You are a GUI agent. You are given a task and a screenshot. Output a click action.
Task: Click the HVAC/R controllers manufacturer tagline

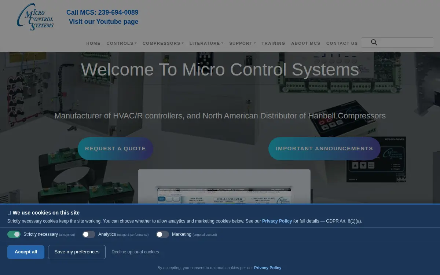click(220, 116)
